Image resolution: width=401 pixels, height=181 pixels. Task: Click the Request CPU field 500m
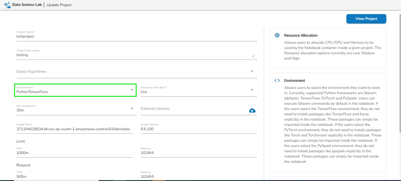[74, 177]
